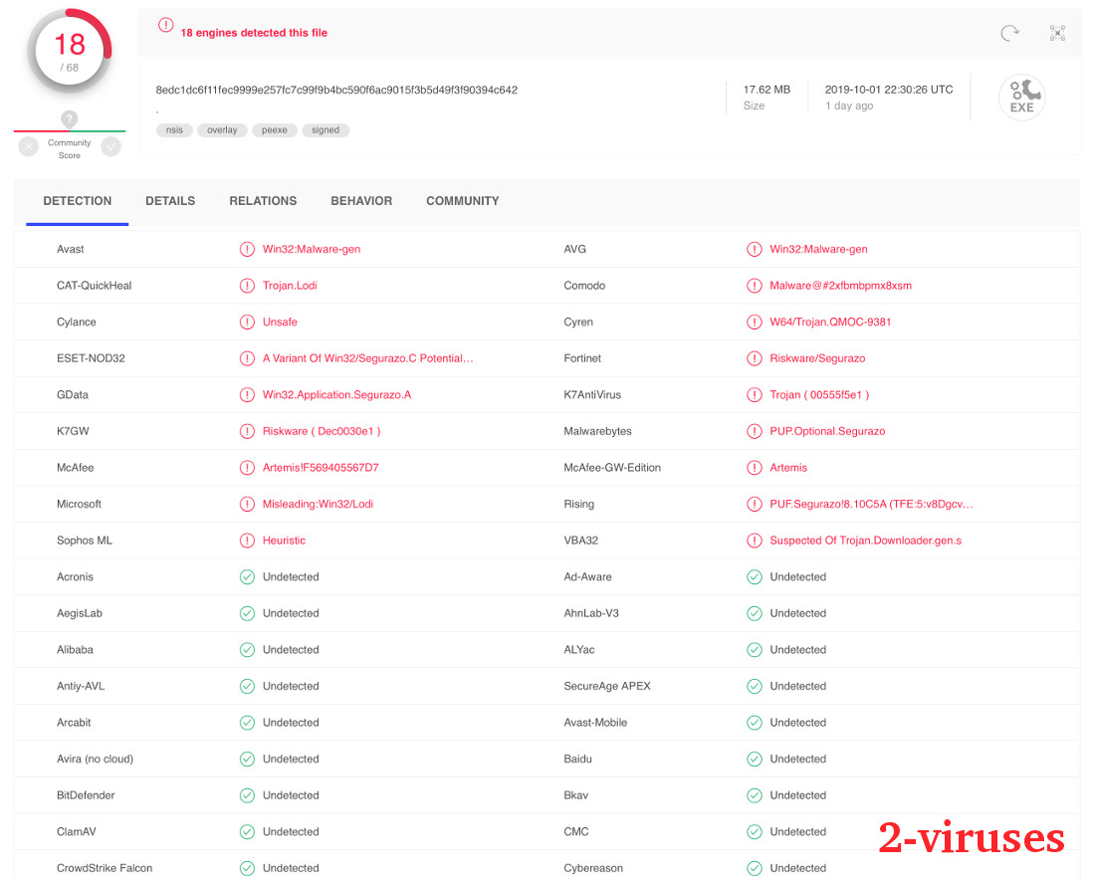1095x879 pixels.
Task: Click the CrowdStrike Falcon engine name
Action: click(105, 868)
